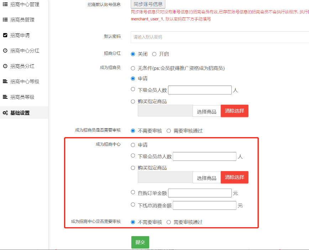The image size is (309, 250).
Task: Click the gears icon beside 基础设置
Action: click(x=5, y=113)
